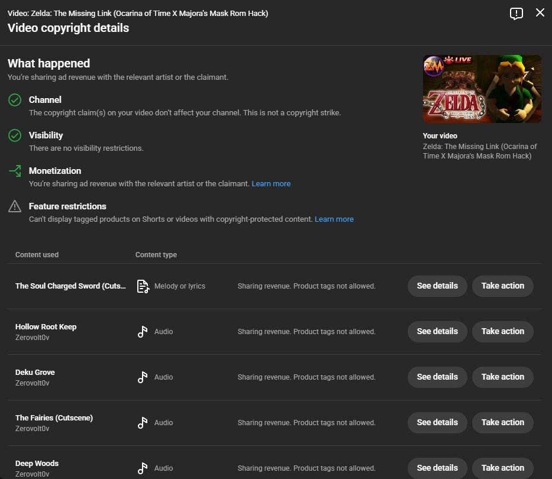Click Zerovolt0v under Deku Grove

[33, 383]
